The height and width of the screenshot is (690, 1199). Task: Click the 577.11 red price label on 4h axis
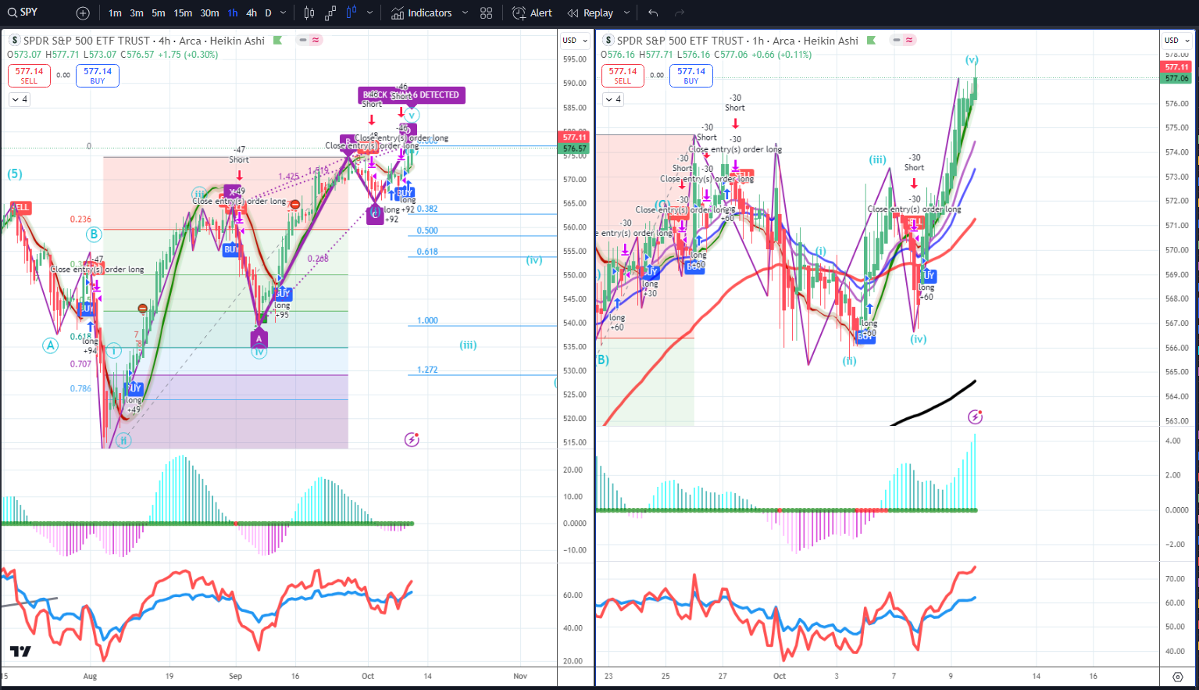pos(574,138)
